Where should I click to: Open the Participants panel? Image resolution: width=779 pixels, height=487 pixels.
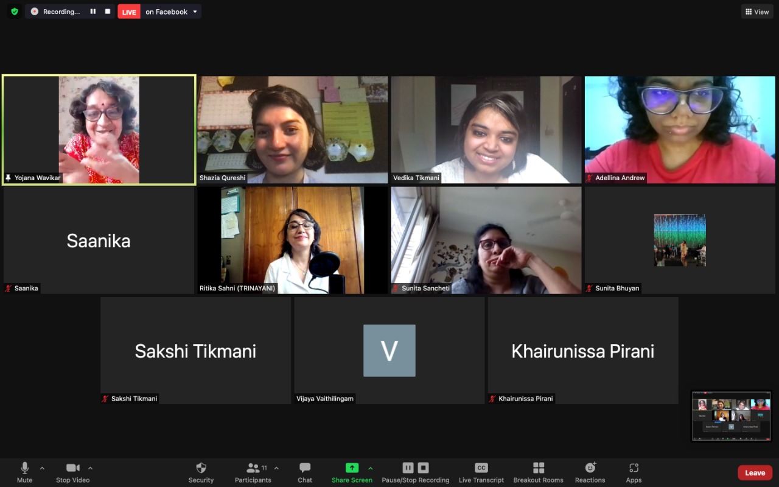(x=253, y=472)
